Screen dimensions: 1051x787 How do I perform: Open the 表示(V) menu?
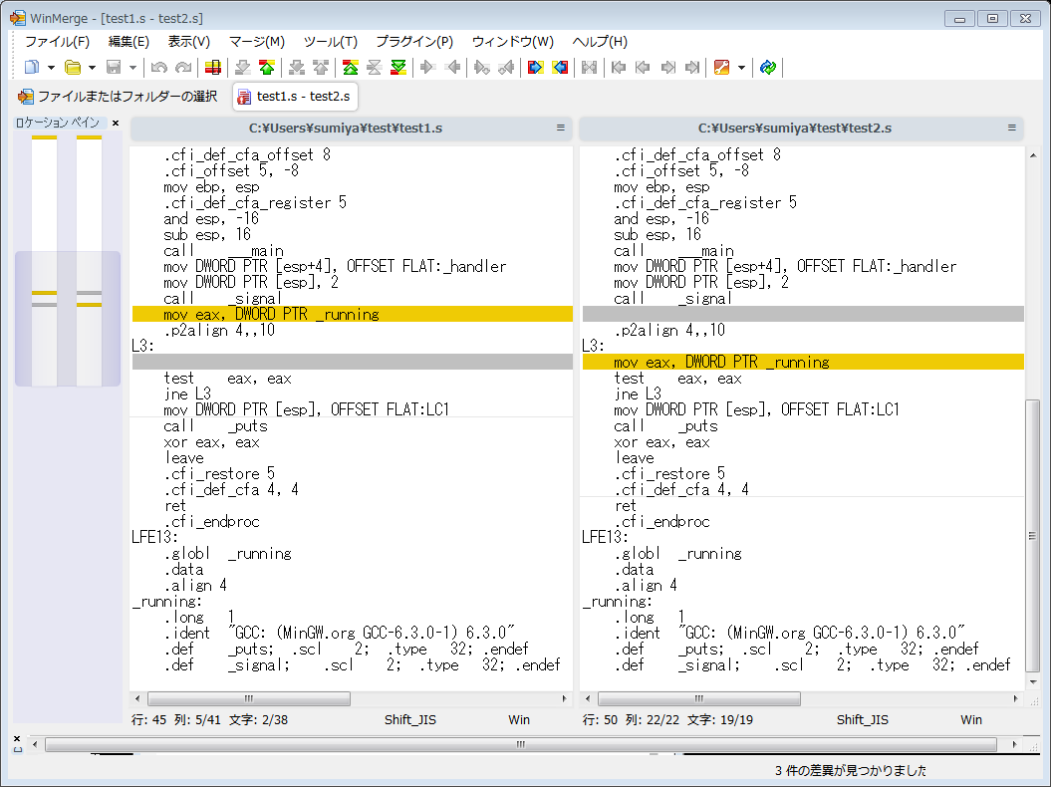(x=189, y=42)
